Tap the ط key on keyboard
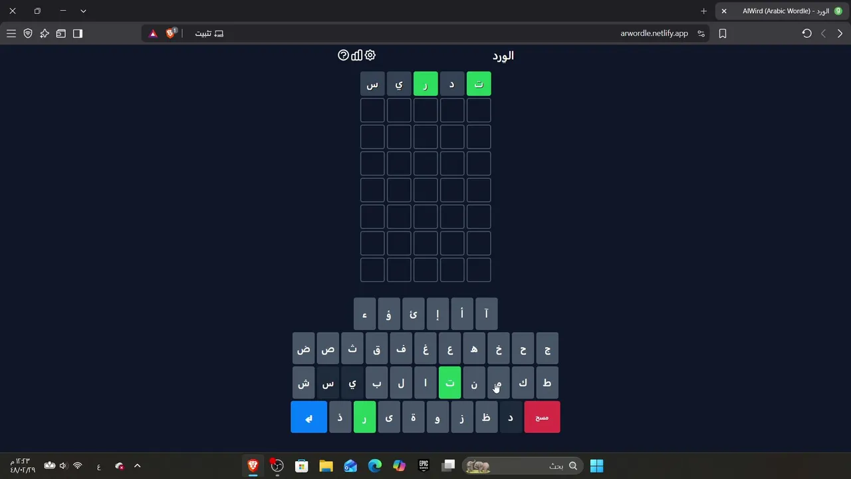 [x=547, y=383]
